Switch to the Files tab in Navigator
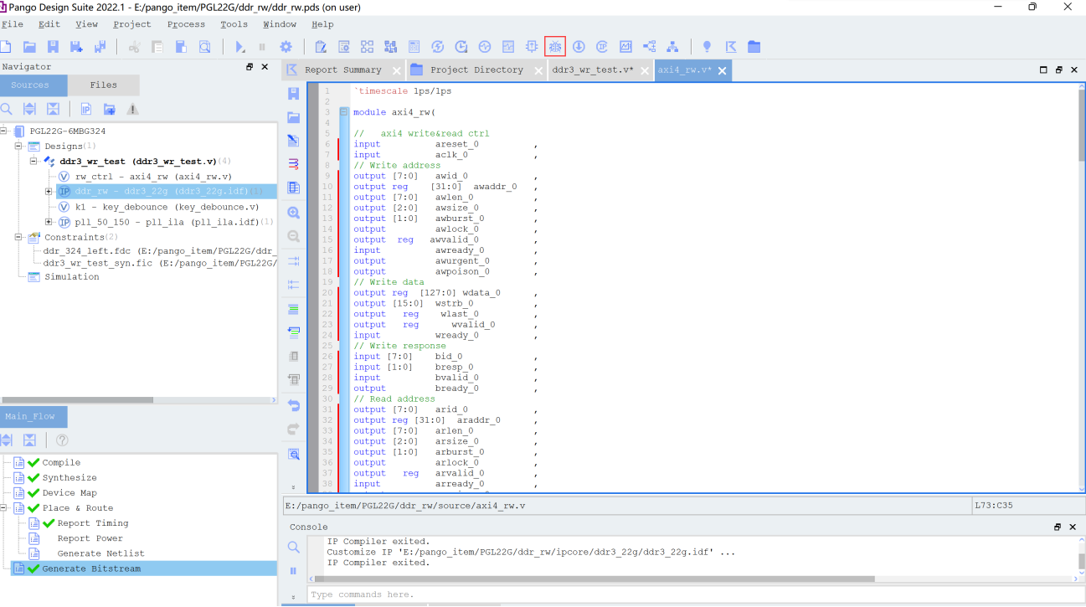Viewport: 1086px width, 607px height. [x=104, y=85]
